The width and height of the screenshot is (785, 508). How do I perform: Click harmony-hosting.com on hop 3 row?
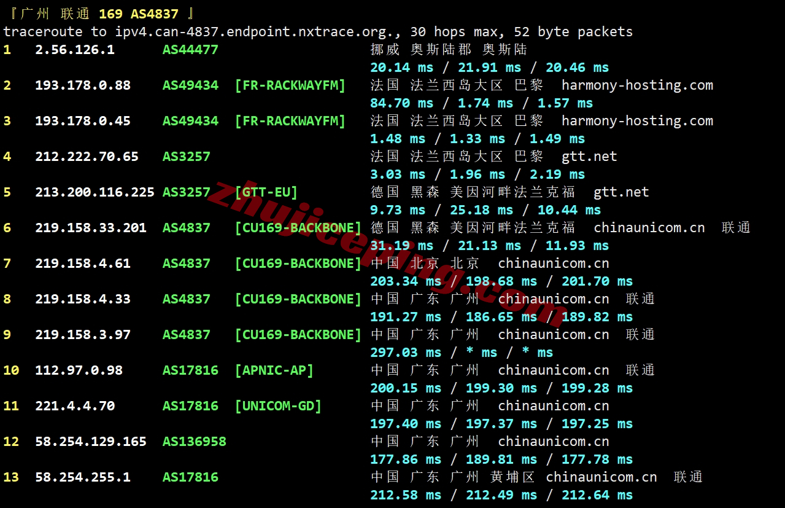[637, 121]
